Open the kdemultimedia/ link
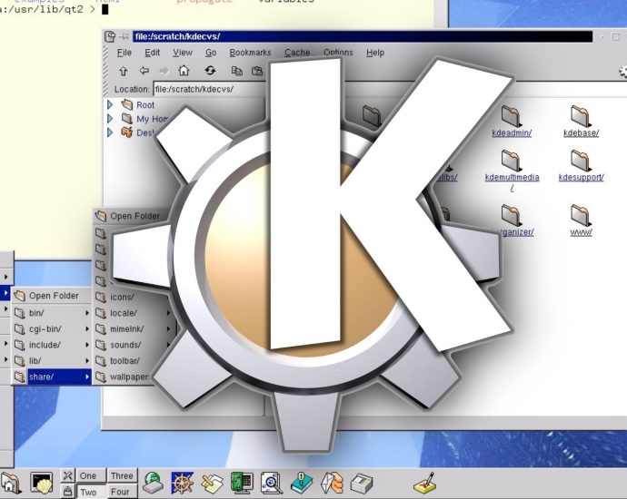 pyautogui.click(x=512, y=177)
